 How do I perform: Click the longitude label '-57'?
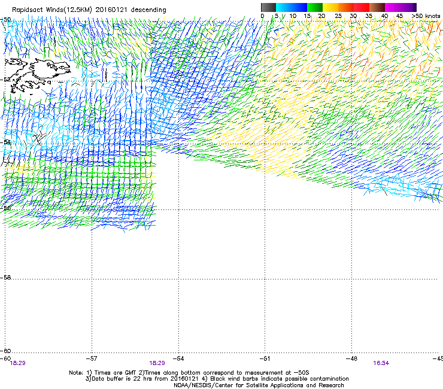[92, 358]
